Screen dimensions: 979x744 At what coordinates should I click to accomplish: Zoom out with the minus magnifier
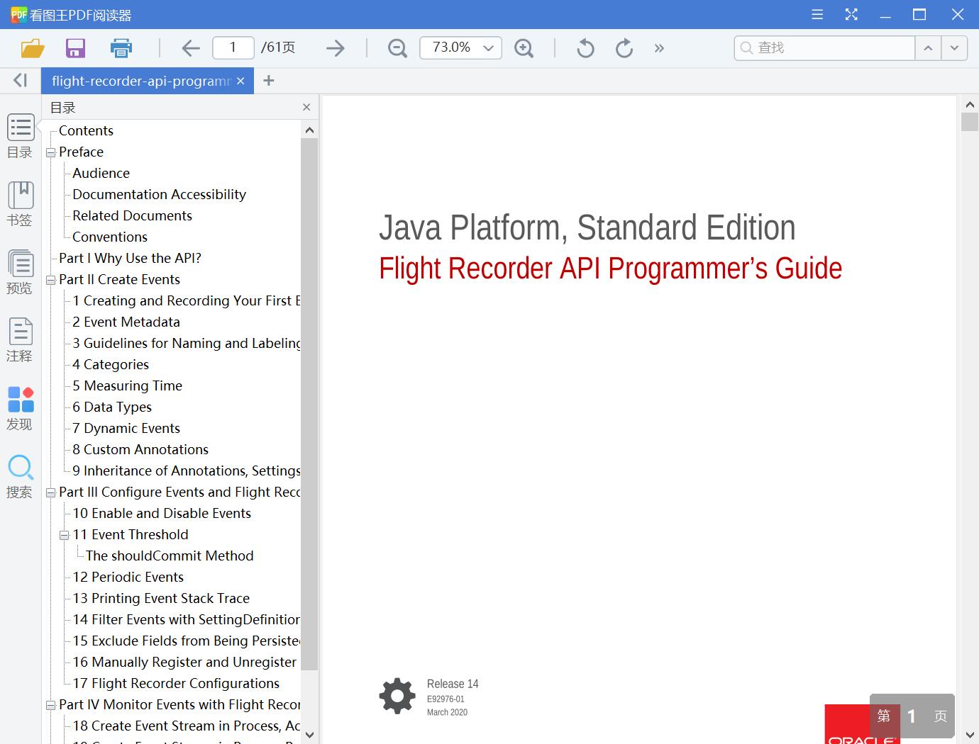pyautogui.click(x=397, y=48)
